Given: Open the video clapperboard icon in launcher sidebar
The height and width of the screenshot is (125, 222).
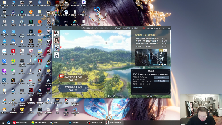Looking at the screenshot, I should (x=56, y=55).
